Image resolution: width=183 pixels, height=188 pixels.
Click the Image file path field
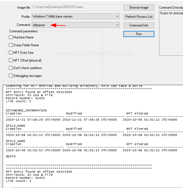tap(76, 8)
